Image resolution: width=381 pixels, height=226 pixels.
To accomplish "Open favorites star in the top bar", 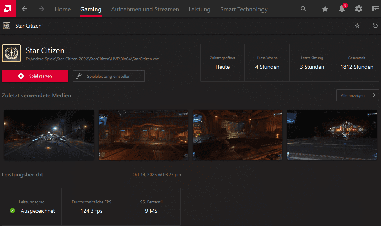I will [325, 9].
